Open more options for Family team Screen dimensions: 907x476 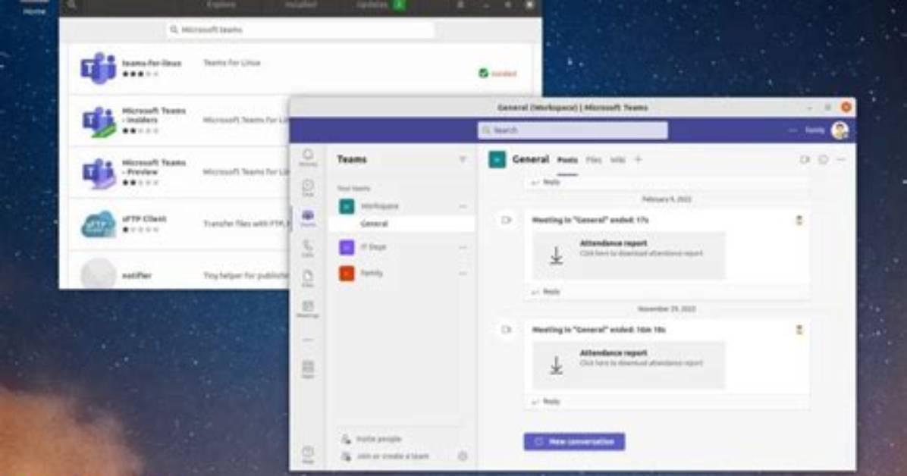click(463, 274)
